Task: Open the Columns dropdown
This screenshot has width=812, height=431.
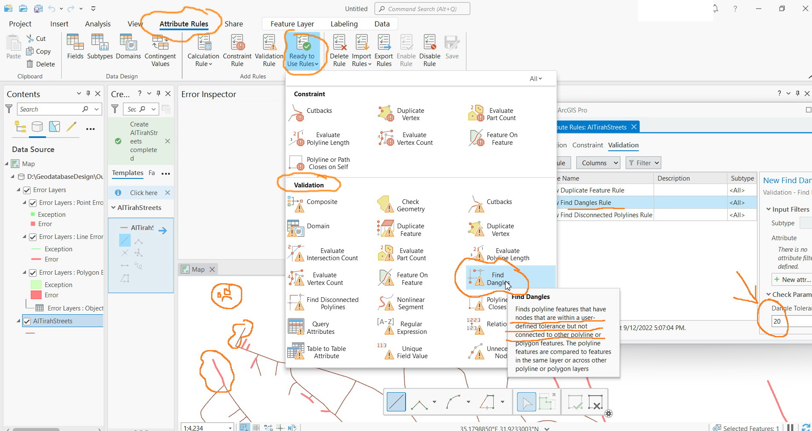Action: point(598,163)
